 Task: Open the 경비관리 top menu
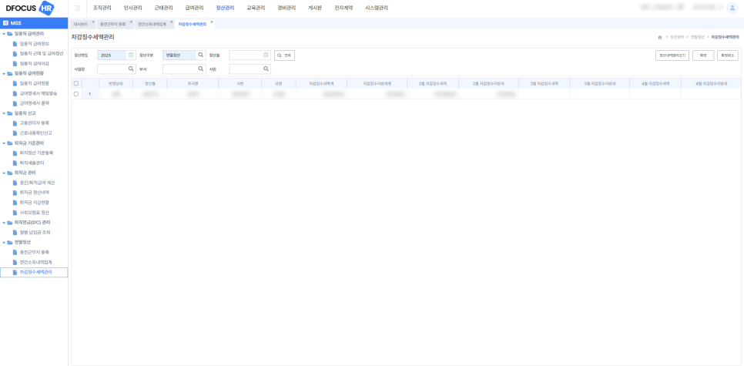coord(287,8)
